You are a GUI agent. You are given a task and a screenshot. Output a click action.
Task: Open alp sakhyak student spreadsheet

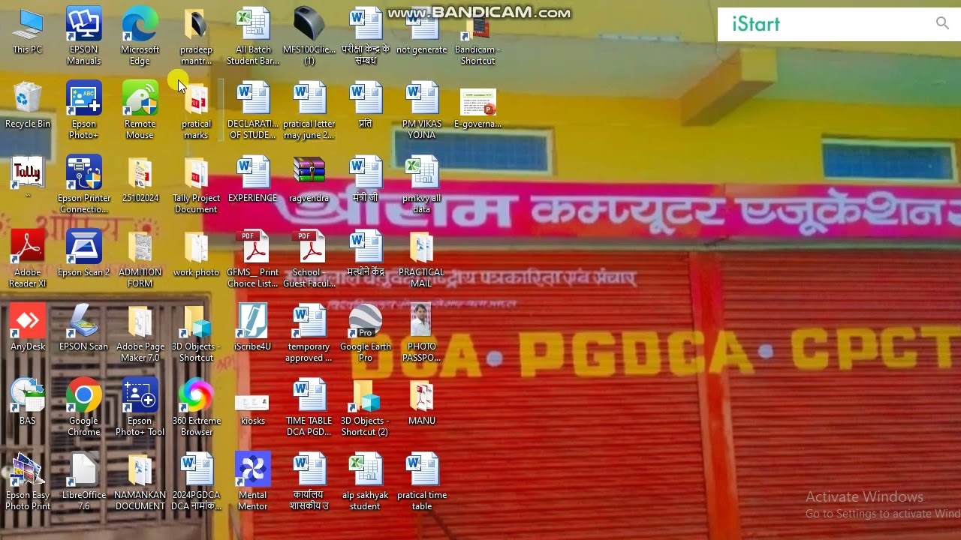coord(366,482)
